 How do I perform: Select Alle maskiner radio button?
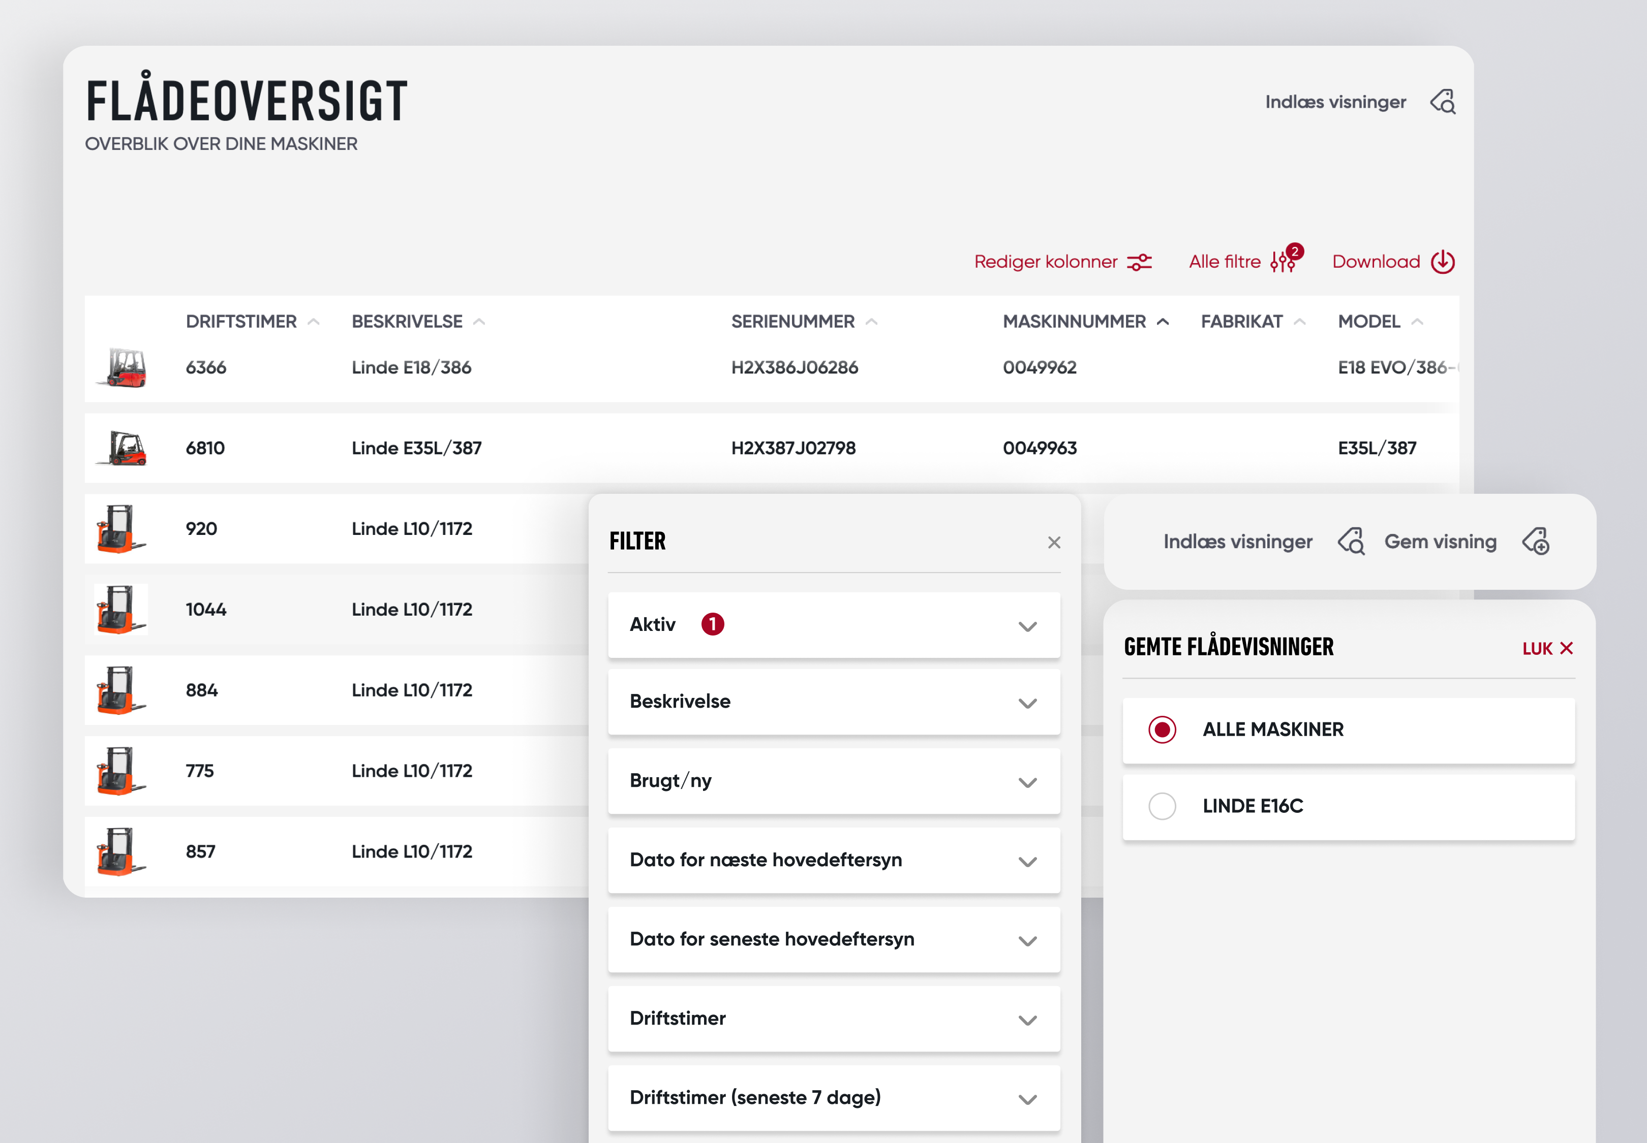[x=1162, y=730]
